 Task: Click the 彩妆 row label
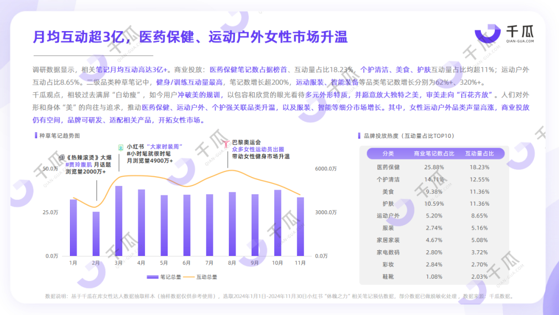point(388,264)
